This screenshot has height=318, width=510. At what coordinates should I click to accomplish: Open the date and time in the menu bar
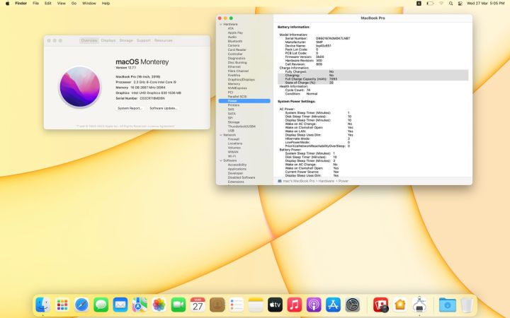486,4
